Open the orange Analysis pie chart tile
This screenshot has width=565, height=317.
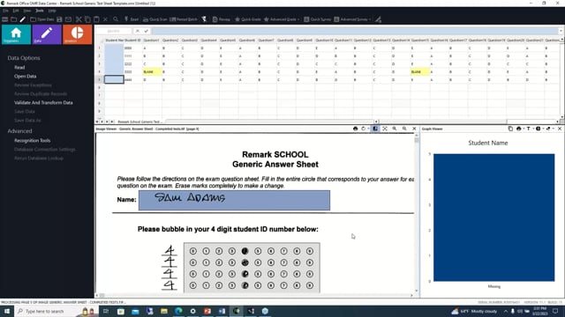tap(78, 34)
